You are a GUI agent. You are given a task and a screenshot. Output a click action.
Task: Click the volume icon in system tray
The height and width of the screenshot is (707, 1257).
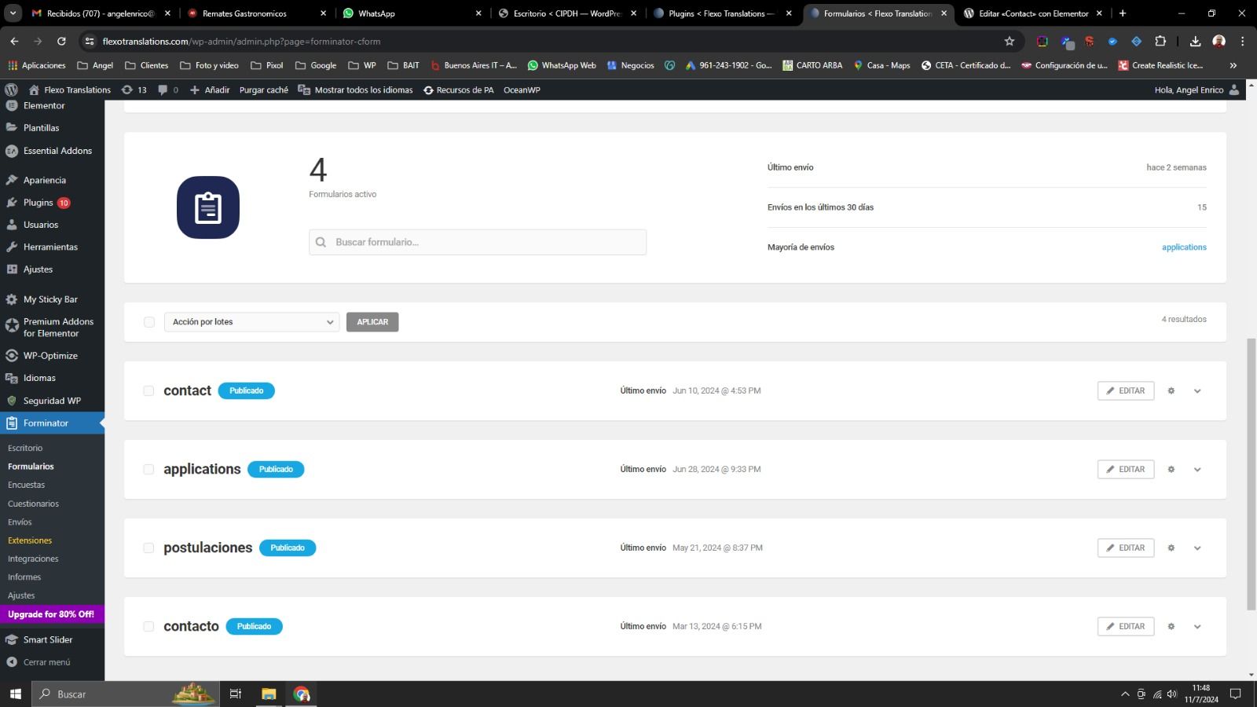pos(1172,694)
